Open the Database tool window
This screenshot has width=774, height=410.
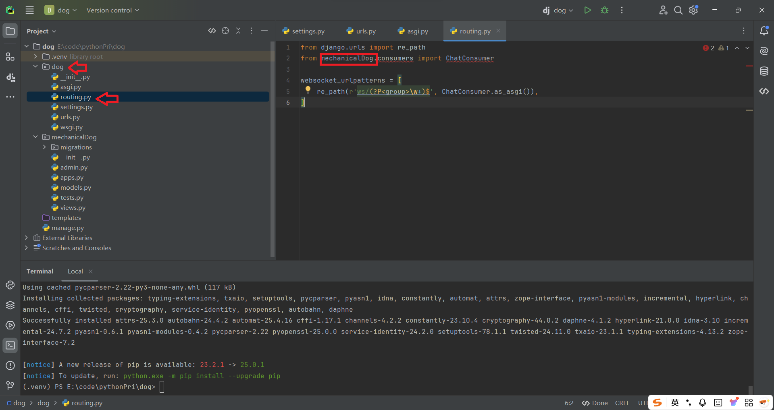click(x=764, y=71)
